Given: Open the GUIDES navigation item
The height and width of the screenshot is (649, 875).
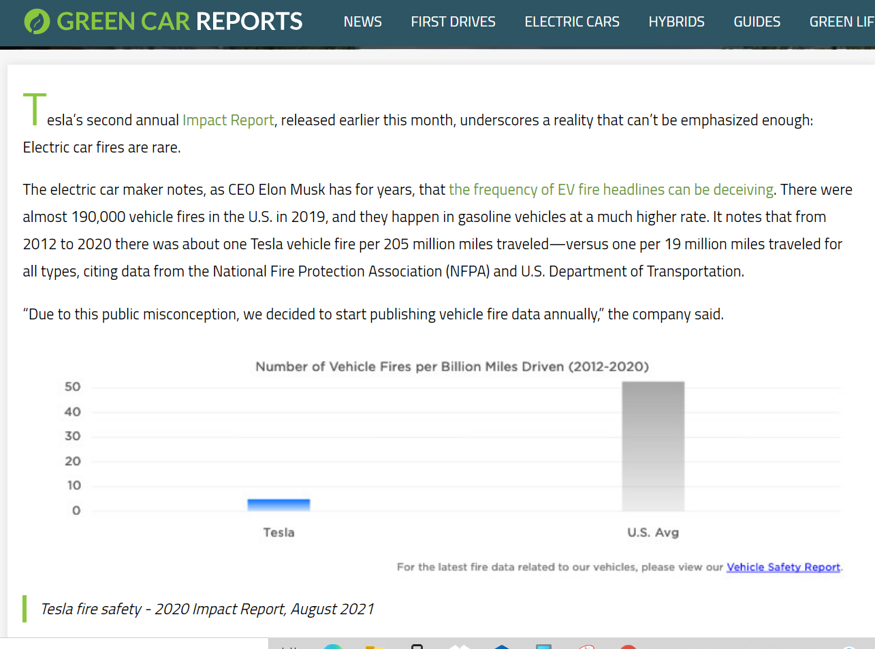Looking at the screenshot, I should [x=757, y=22].
